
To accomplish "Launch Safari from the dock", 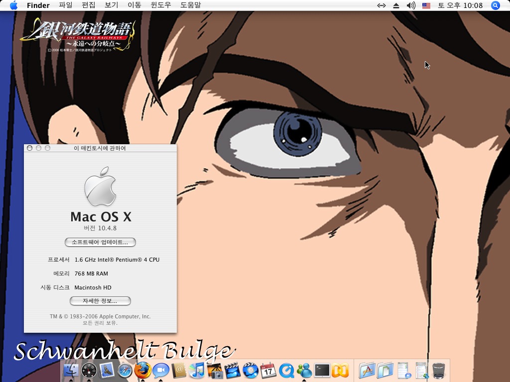I will point(125,371).
